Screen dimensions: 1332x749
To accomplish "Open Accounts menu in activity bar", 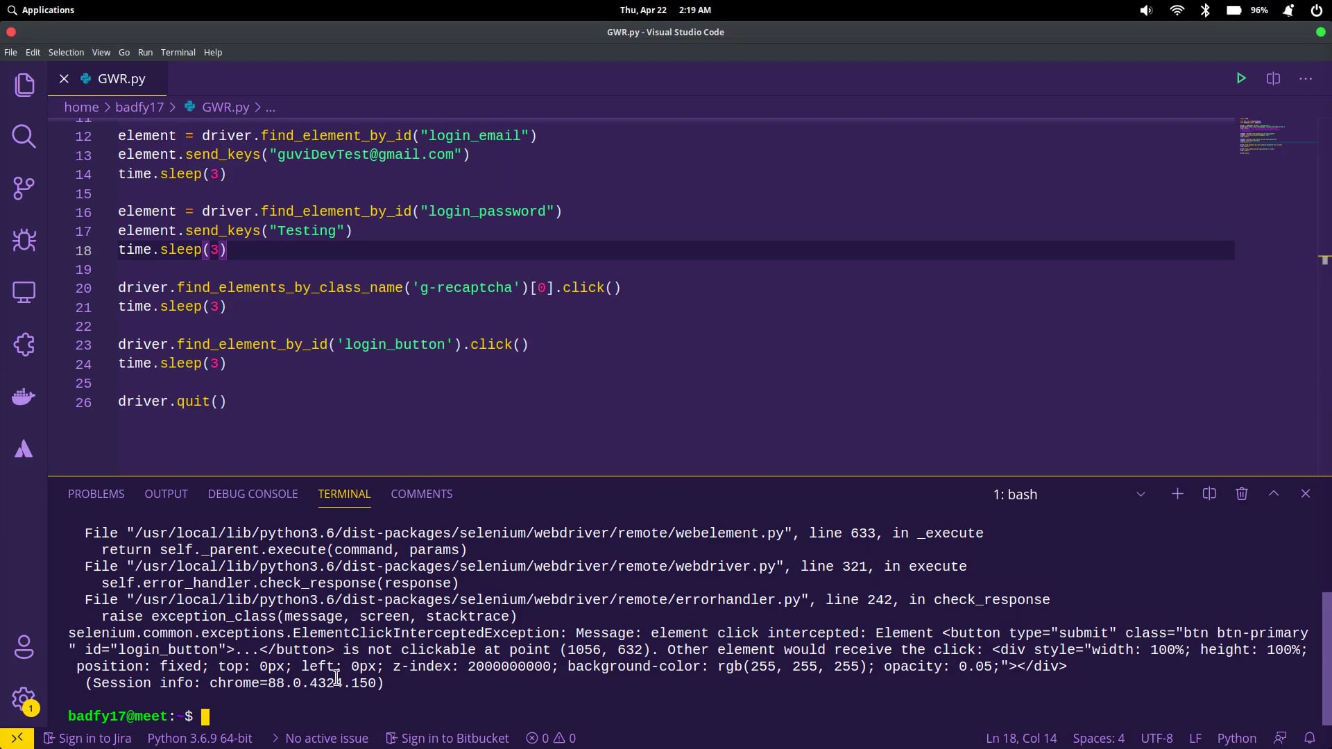I will click(24, 647).
